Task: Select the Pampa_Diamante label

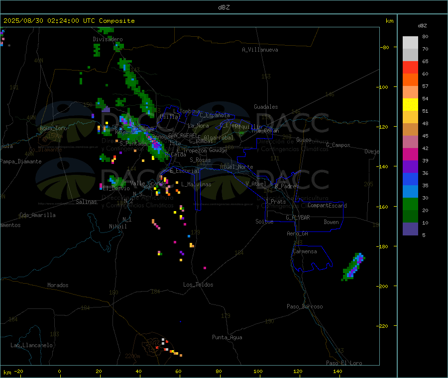Action: pos(20,161)
